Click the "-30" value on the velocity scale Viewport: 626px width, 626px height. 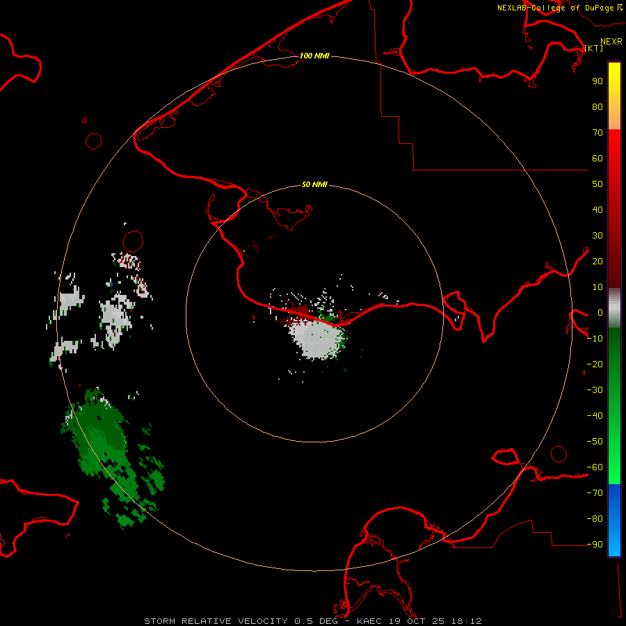click(595, 390)
